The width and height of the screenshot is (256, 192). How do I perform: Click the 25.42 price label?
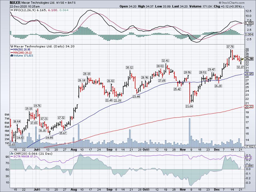click(x=177, y=89)
